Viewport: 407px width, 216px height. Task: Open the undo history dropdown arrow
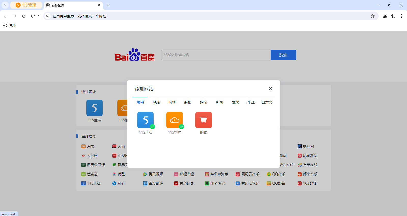click(x=39, y=16)
